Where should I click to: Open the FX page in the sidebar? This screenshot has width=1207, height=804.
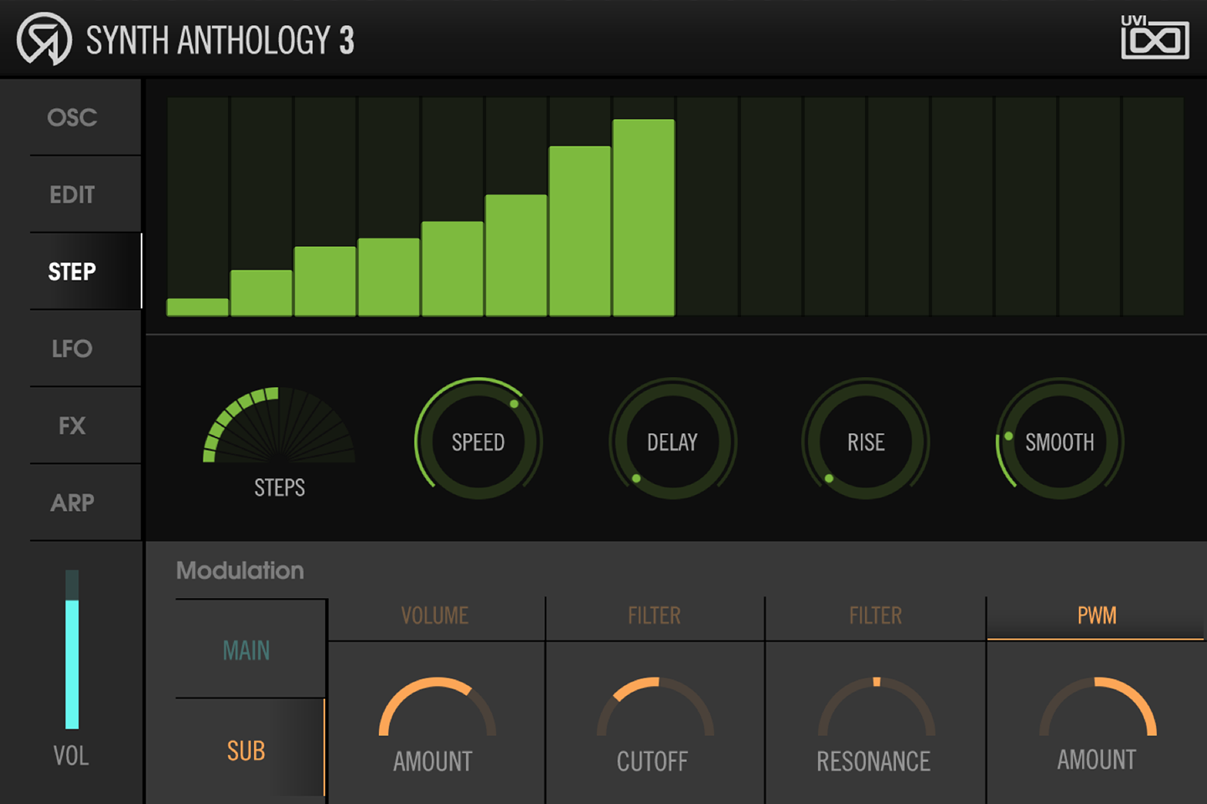(x=71, y=425)
